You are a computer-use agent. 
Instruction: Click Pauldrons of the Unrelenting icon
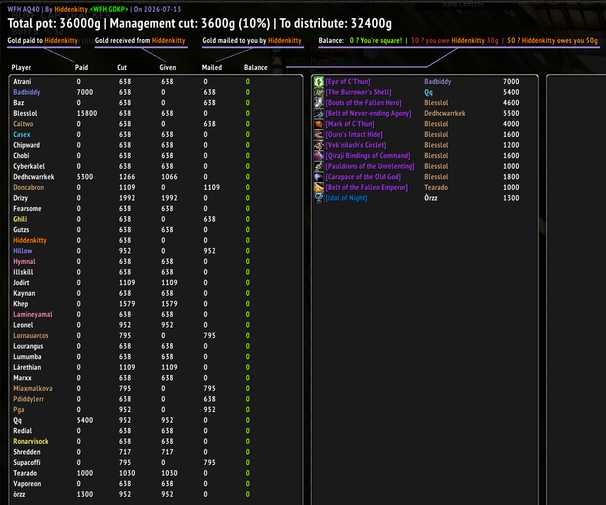(x=318, y=166)
